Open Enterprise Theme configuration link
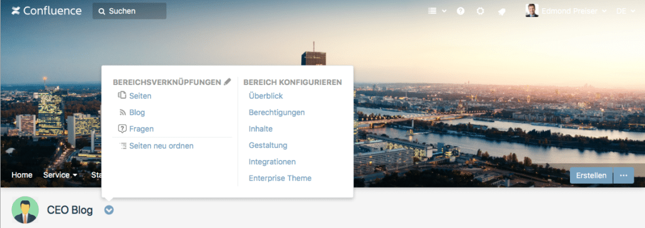Viewport: 645px width, 228px height. click(280, 178)
